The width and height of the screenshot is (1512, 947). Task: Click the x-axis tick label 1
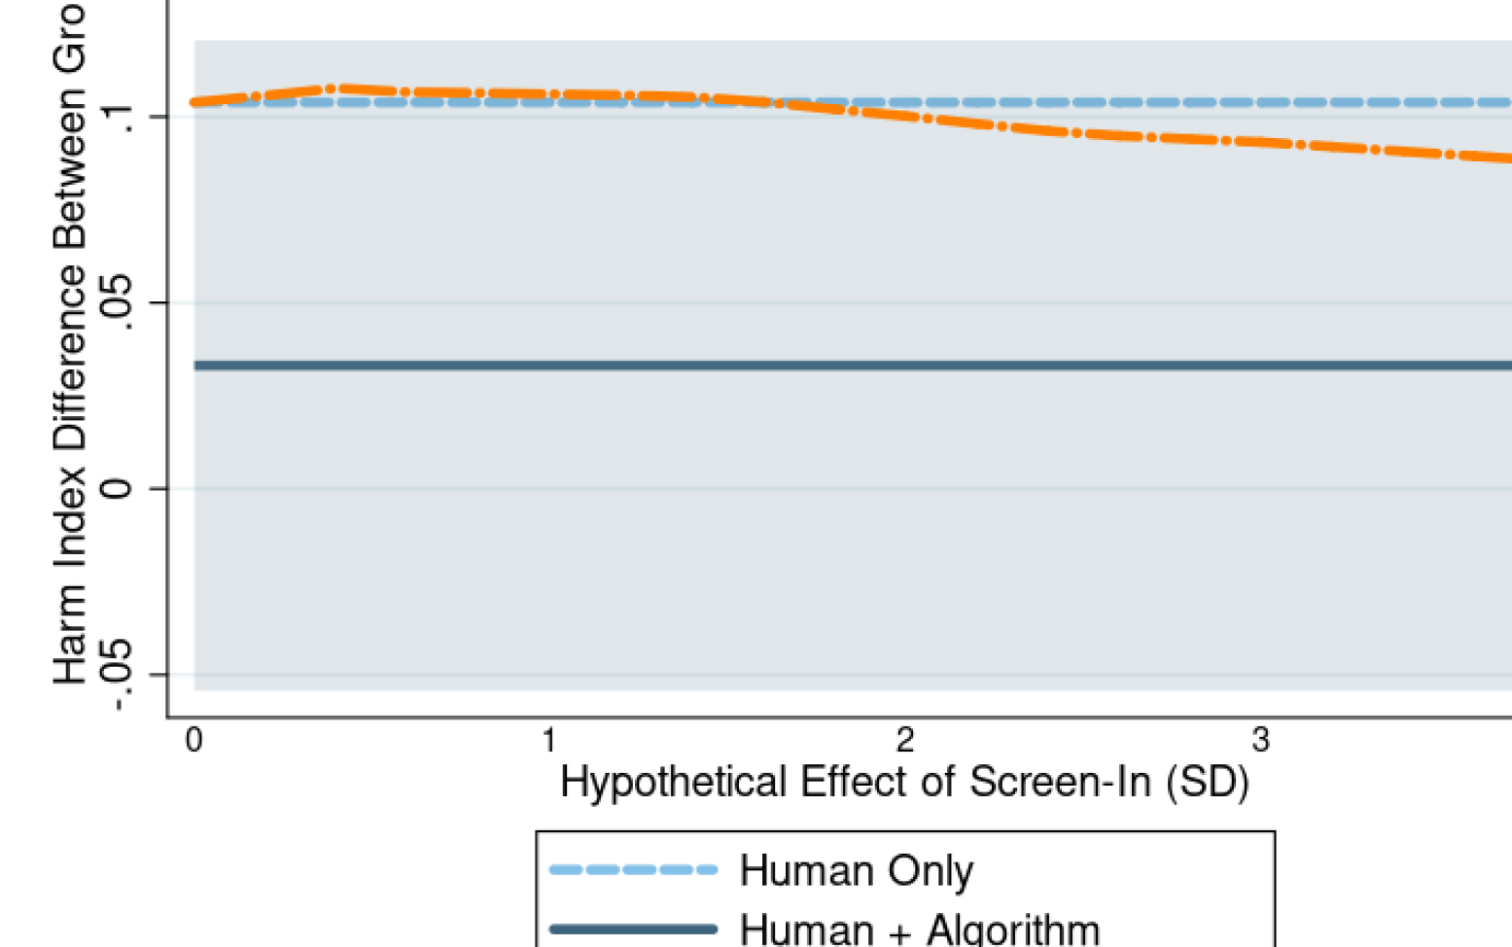tap(549, 741)
